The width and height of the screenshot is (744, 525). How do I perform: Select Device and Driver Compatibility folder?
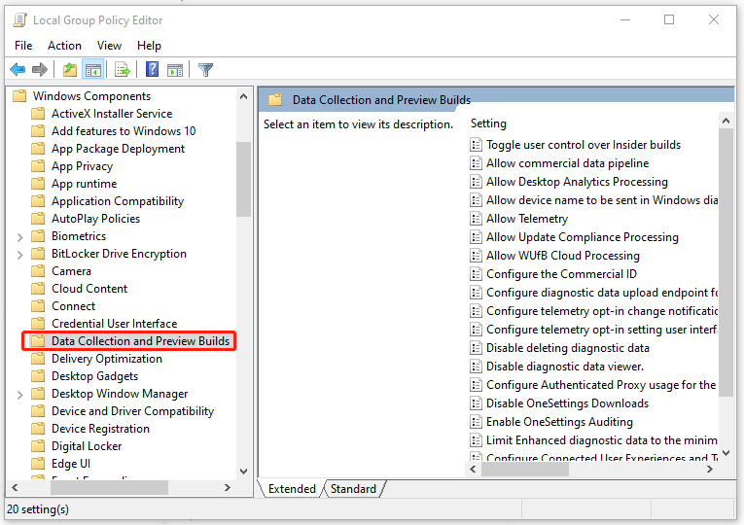click(x=133, y=411)
